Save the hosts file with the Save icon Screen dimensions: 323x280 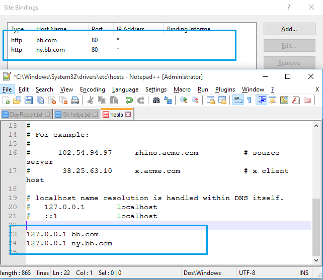[x=29, y=100]
